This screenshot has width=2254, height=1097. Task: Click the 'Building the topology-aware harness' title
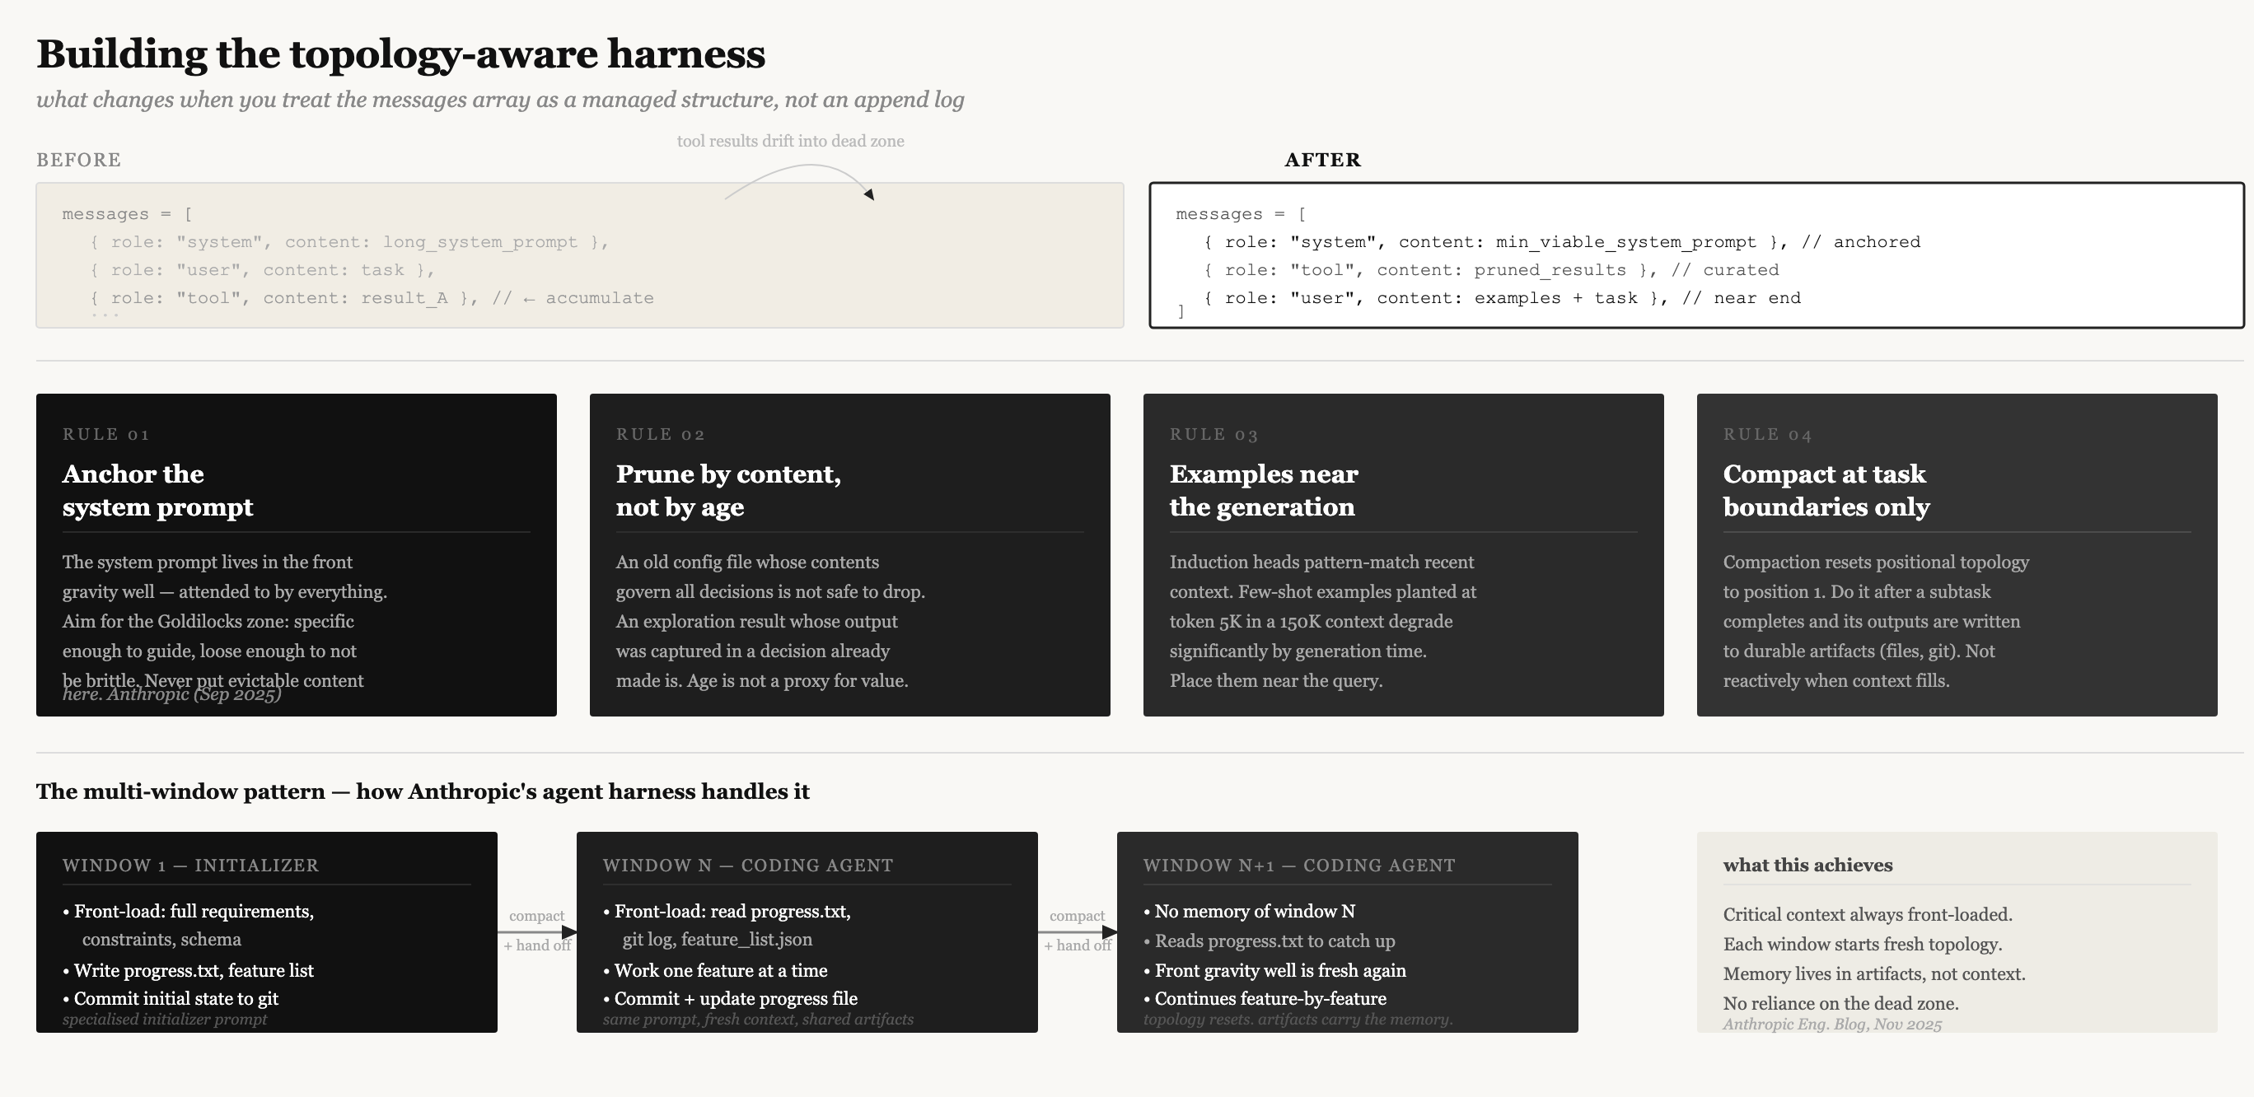pyautogui.click(x=400, y=54)
